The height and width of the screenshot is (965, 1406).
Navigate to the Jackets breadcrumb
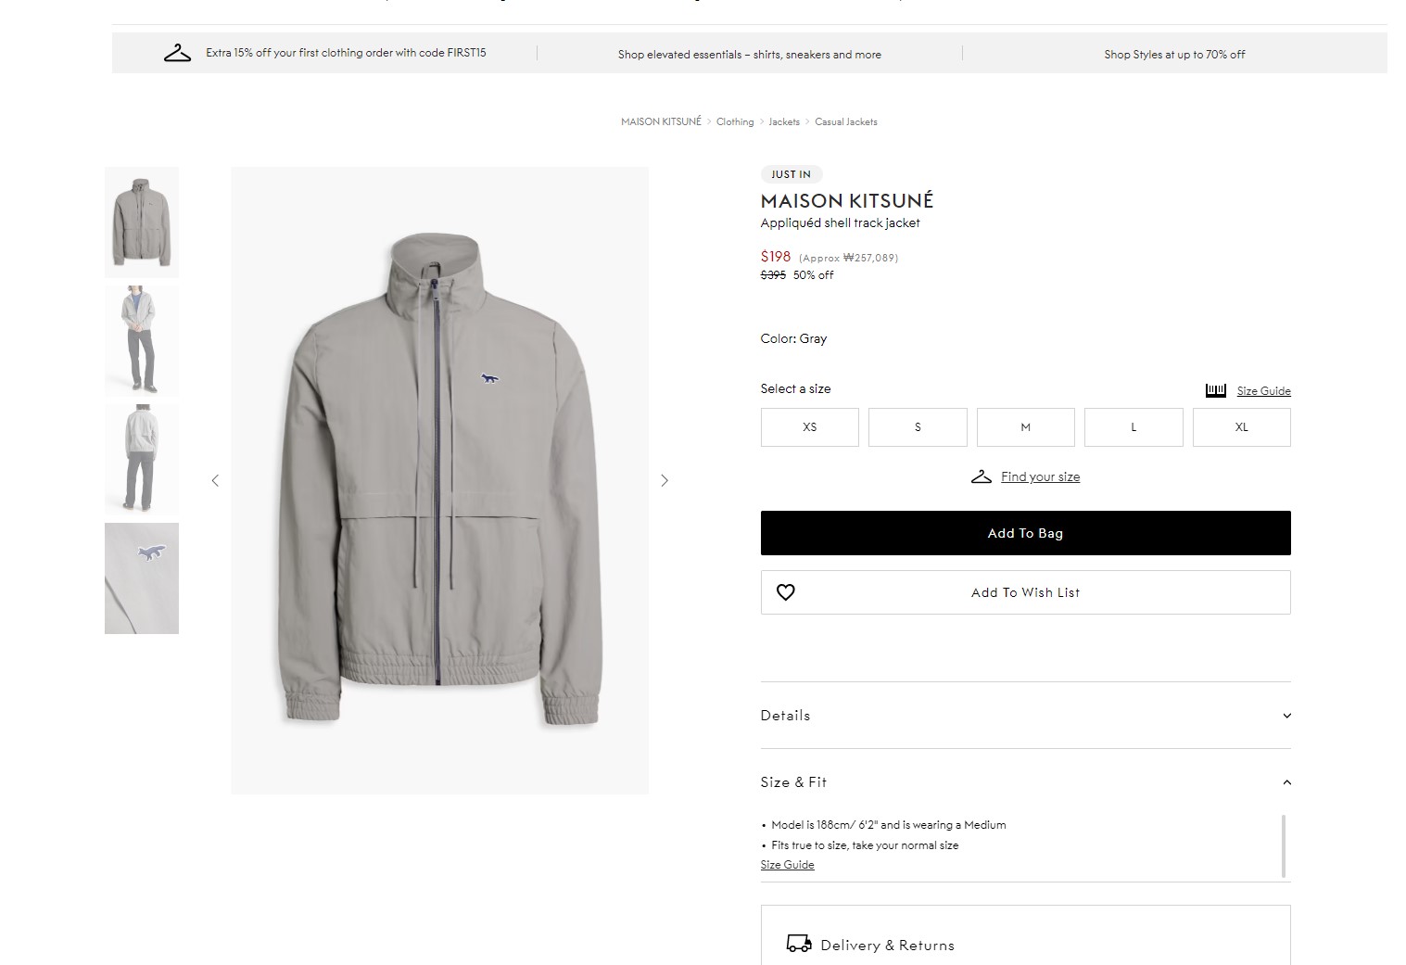tap(783, 121)
